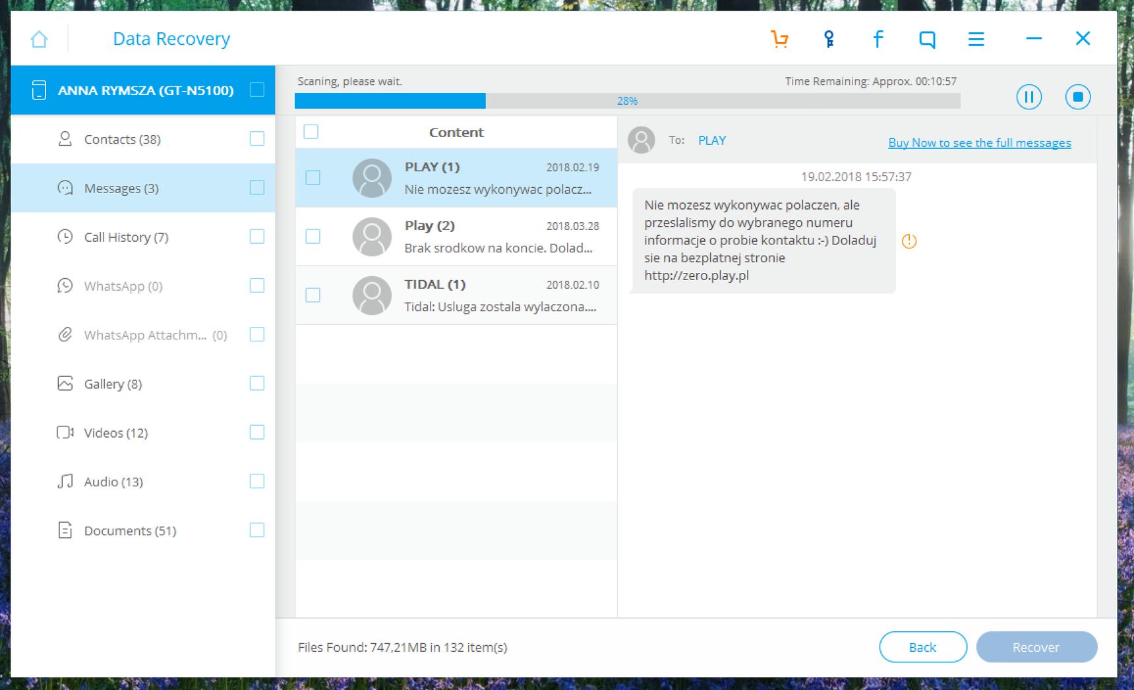Tick the Call History (7) checkbox

(x=257, y=237)
